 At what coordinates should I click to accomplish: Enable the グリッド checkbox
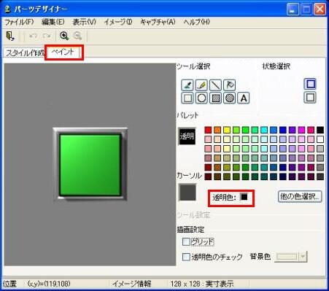click(x=186, y=241)
